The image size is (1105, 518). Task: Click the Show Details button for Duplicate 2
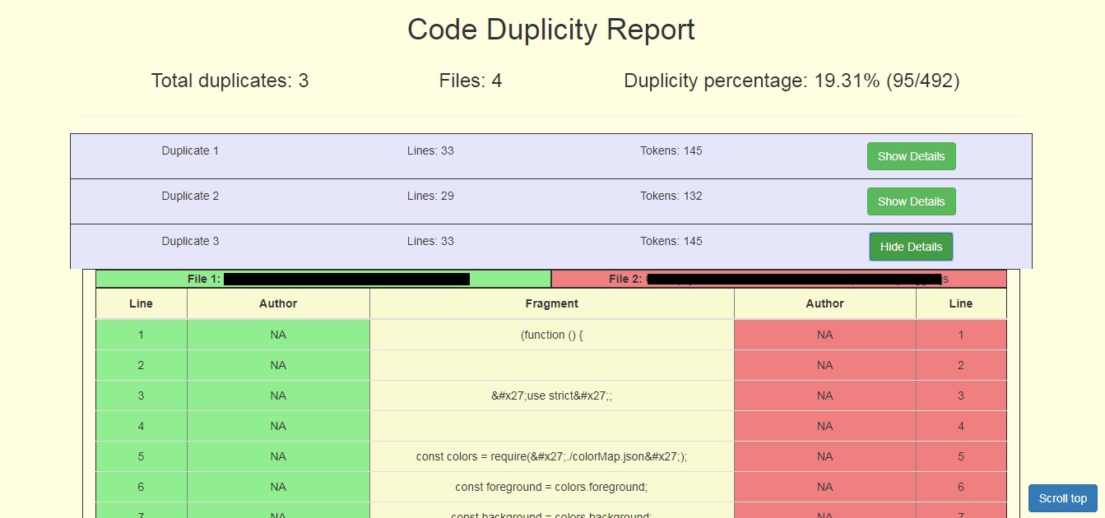[911, 201]
